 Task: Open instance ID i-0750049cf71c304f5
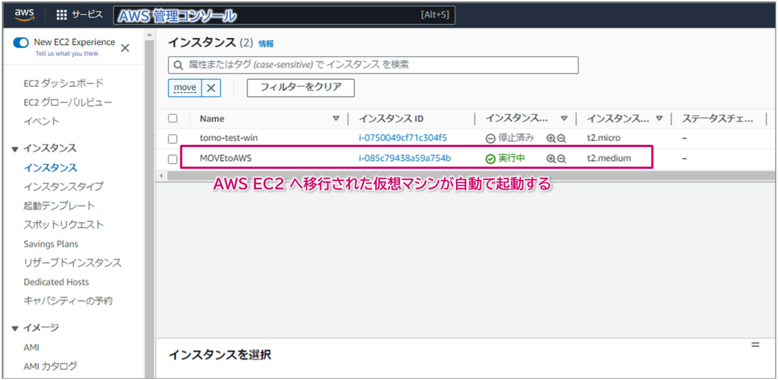(x=403, y=138)
